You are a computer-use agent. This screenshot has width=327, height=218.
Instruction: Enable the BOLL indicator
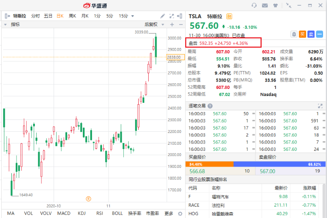coord(117,213)
